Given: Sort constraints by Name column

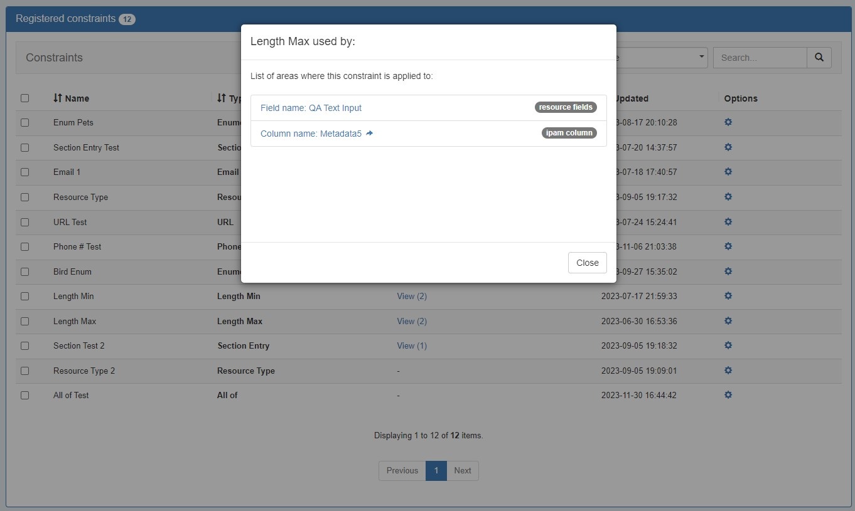Looking at the screenshot, I should point(71,98).
